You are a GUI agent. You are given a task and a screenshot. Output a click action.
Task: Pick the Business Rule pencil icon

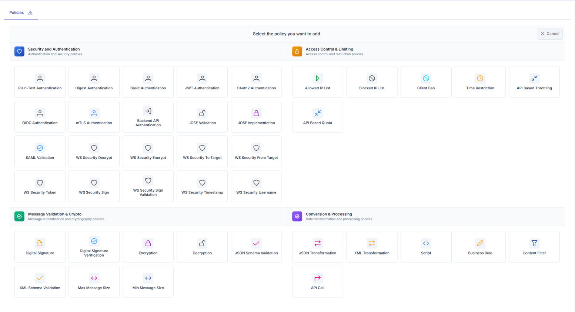click(x=480, y=243)
